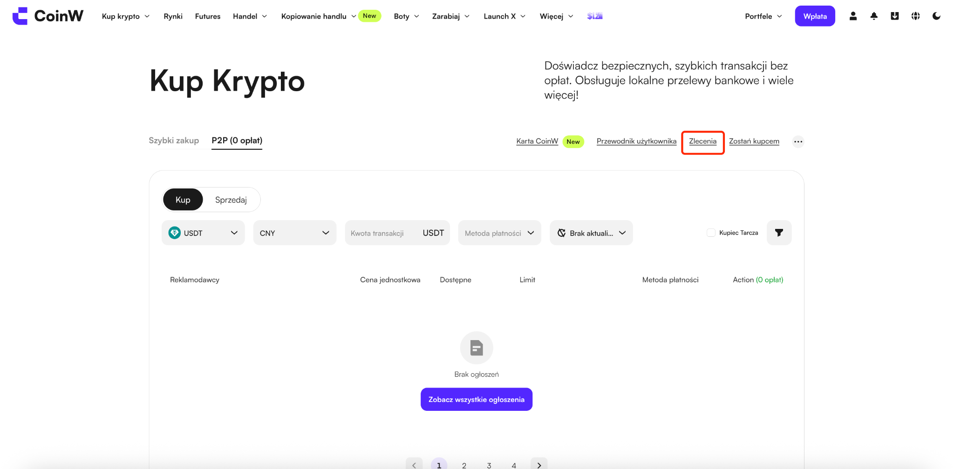Switch to the Szybki zakup tab
Image resolution: width=954 pixels, height=469 pixels.
174,141
